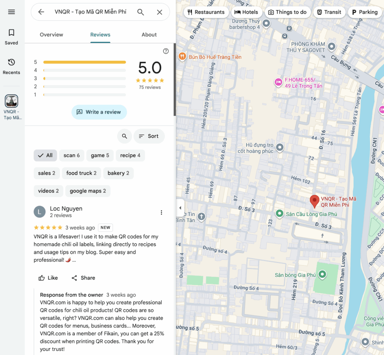Collapse the side panel arrow
The image size is (384, 355).
tap(180, 208)
